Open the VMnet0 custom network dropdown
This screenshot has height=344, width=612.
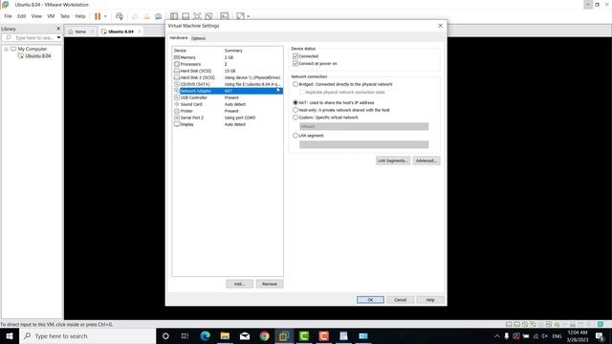pyautogui.click(x=363, y=126)
